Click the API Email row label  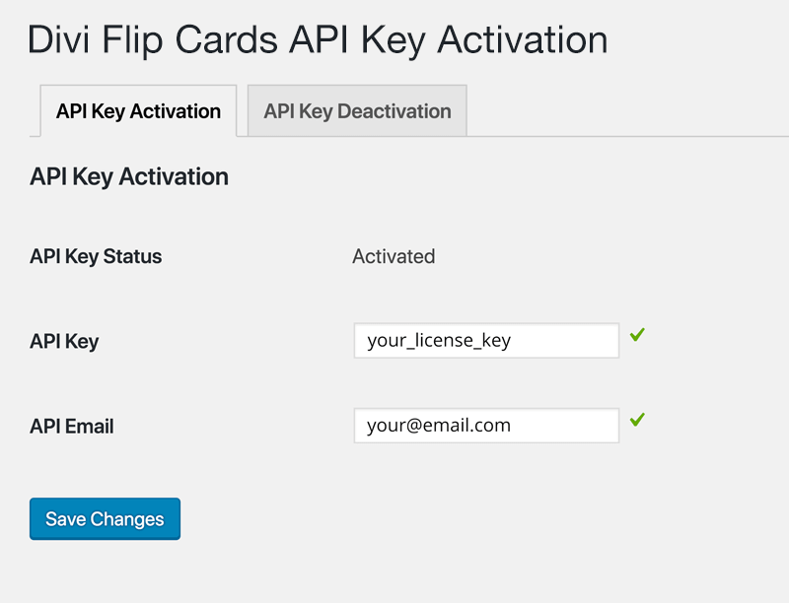click(72, 427)
